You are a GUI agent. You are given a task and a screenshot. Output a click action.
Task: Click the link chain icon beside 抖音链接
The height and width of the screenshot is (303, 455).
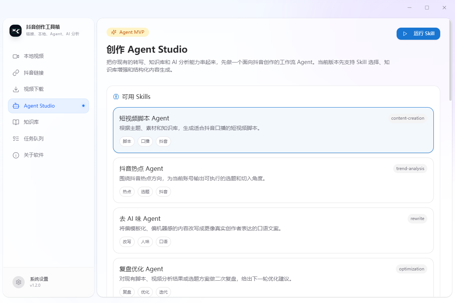click(x=16, y=73)
